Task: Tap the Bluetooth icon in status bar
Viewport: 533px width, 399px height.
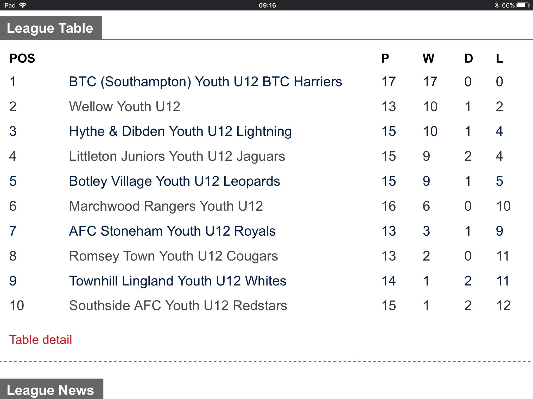Action: 497,5
